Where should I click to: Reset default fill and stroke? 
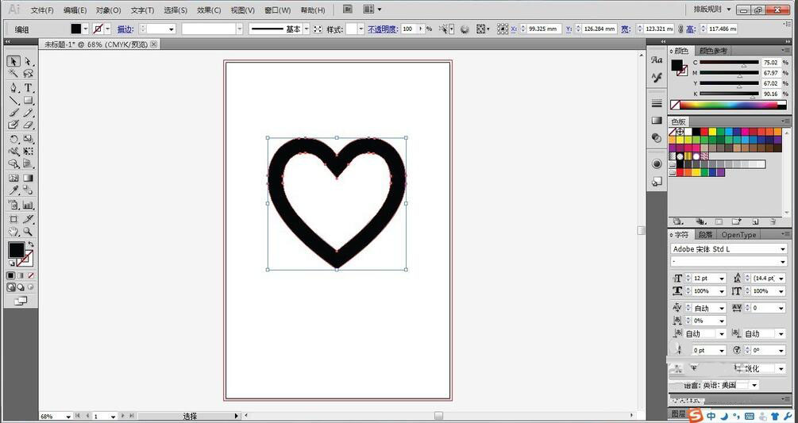pos(12,263)
